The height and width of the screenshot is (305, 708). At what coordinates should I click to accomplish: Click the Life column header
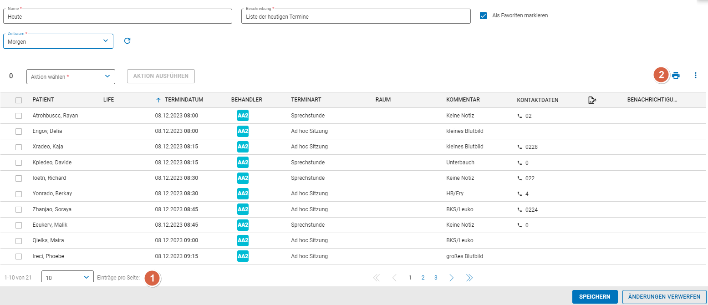pyautogui.click(x=109, y=100)
